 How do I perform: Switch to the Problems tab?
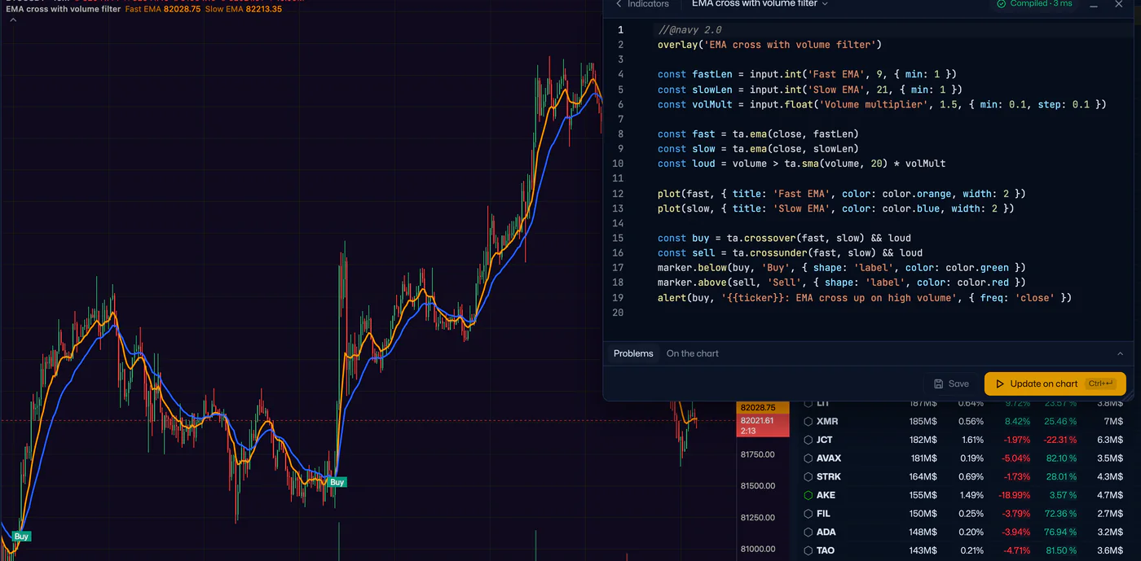coord(633,353)
